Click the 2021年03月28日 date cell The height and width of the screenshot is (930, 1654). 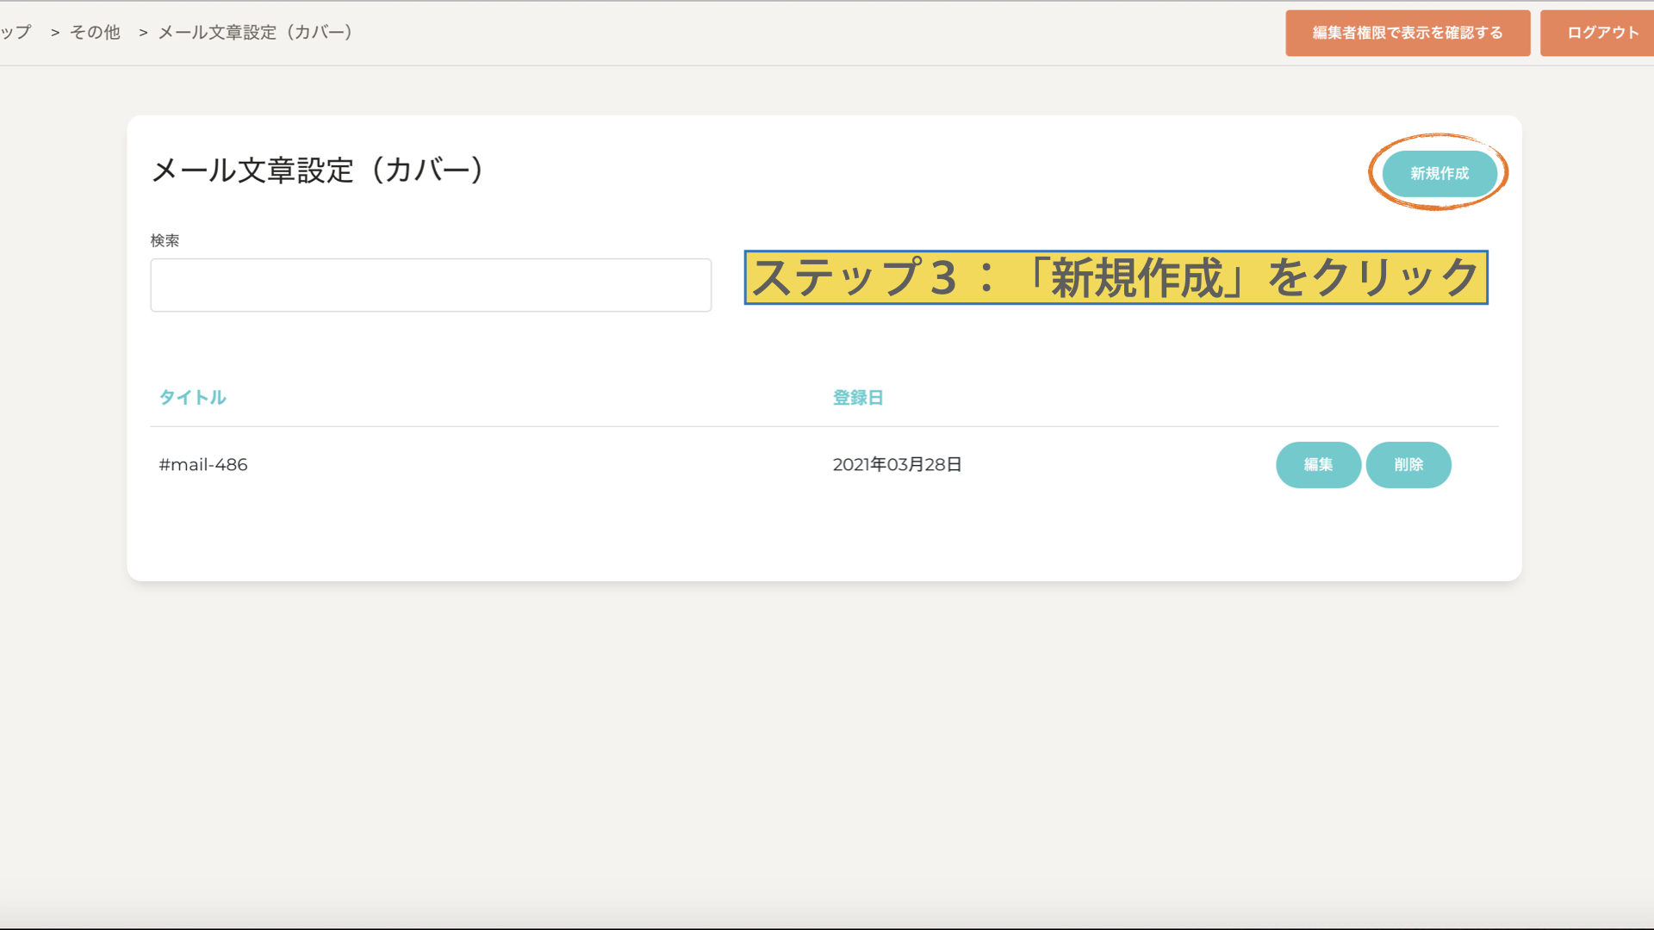[x=897, y=465]
